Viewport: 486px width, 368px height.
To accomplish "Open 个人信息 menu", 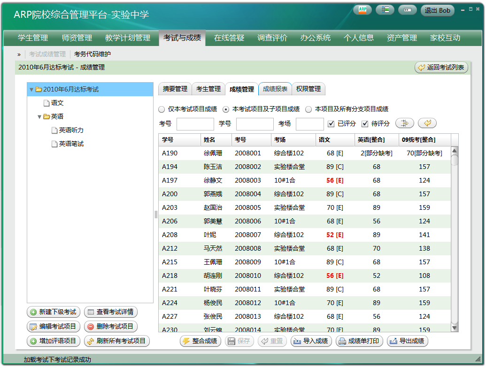I will coord(359,38).
